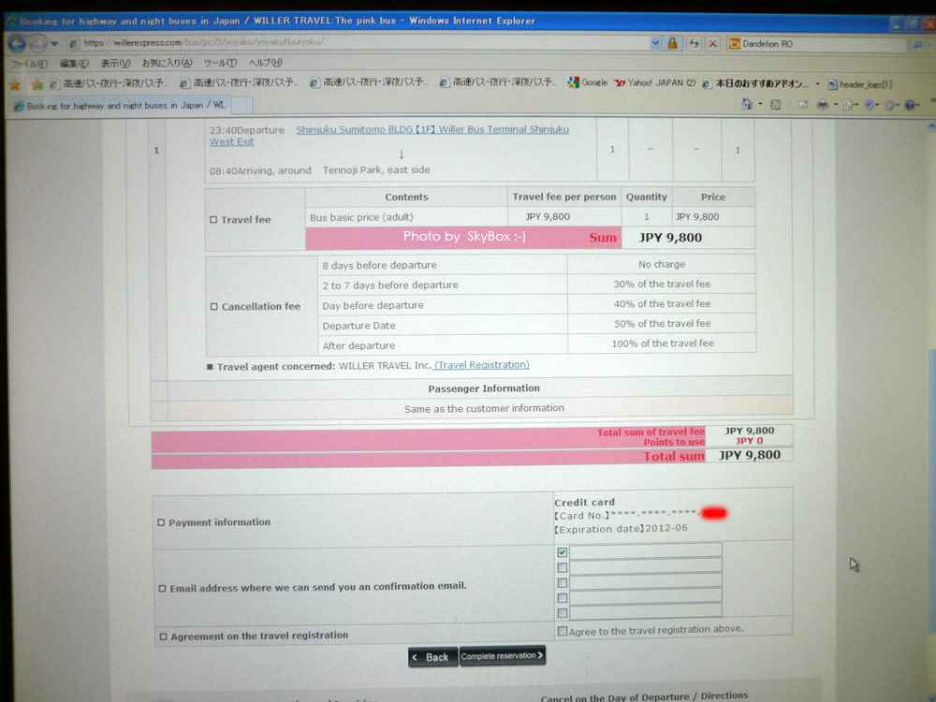Click the Complete reservation button
Image resolution: width=936 pixels, height=702 pixels.
(x=502, y=655)
